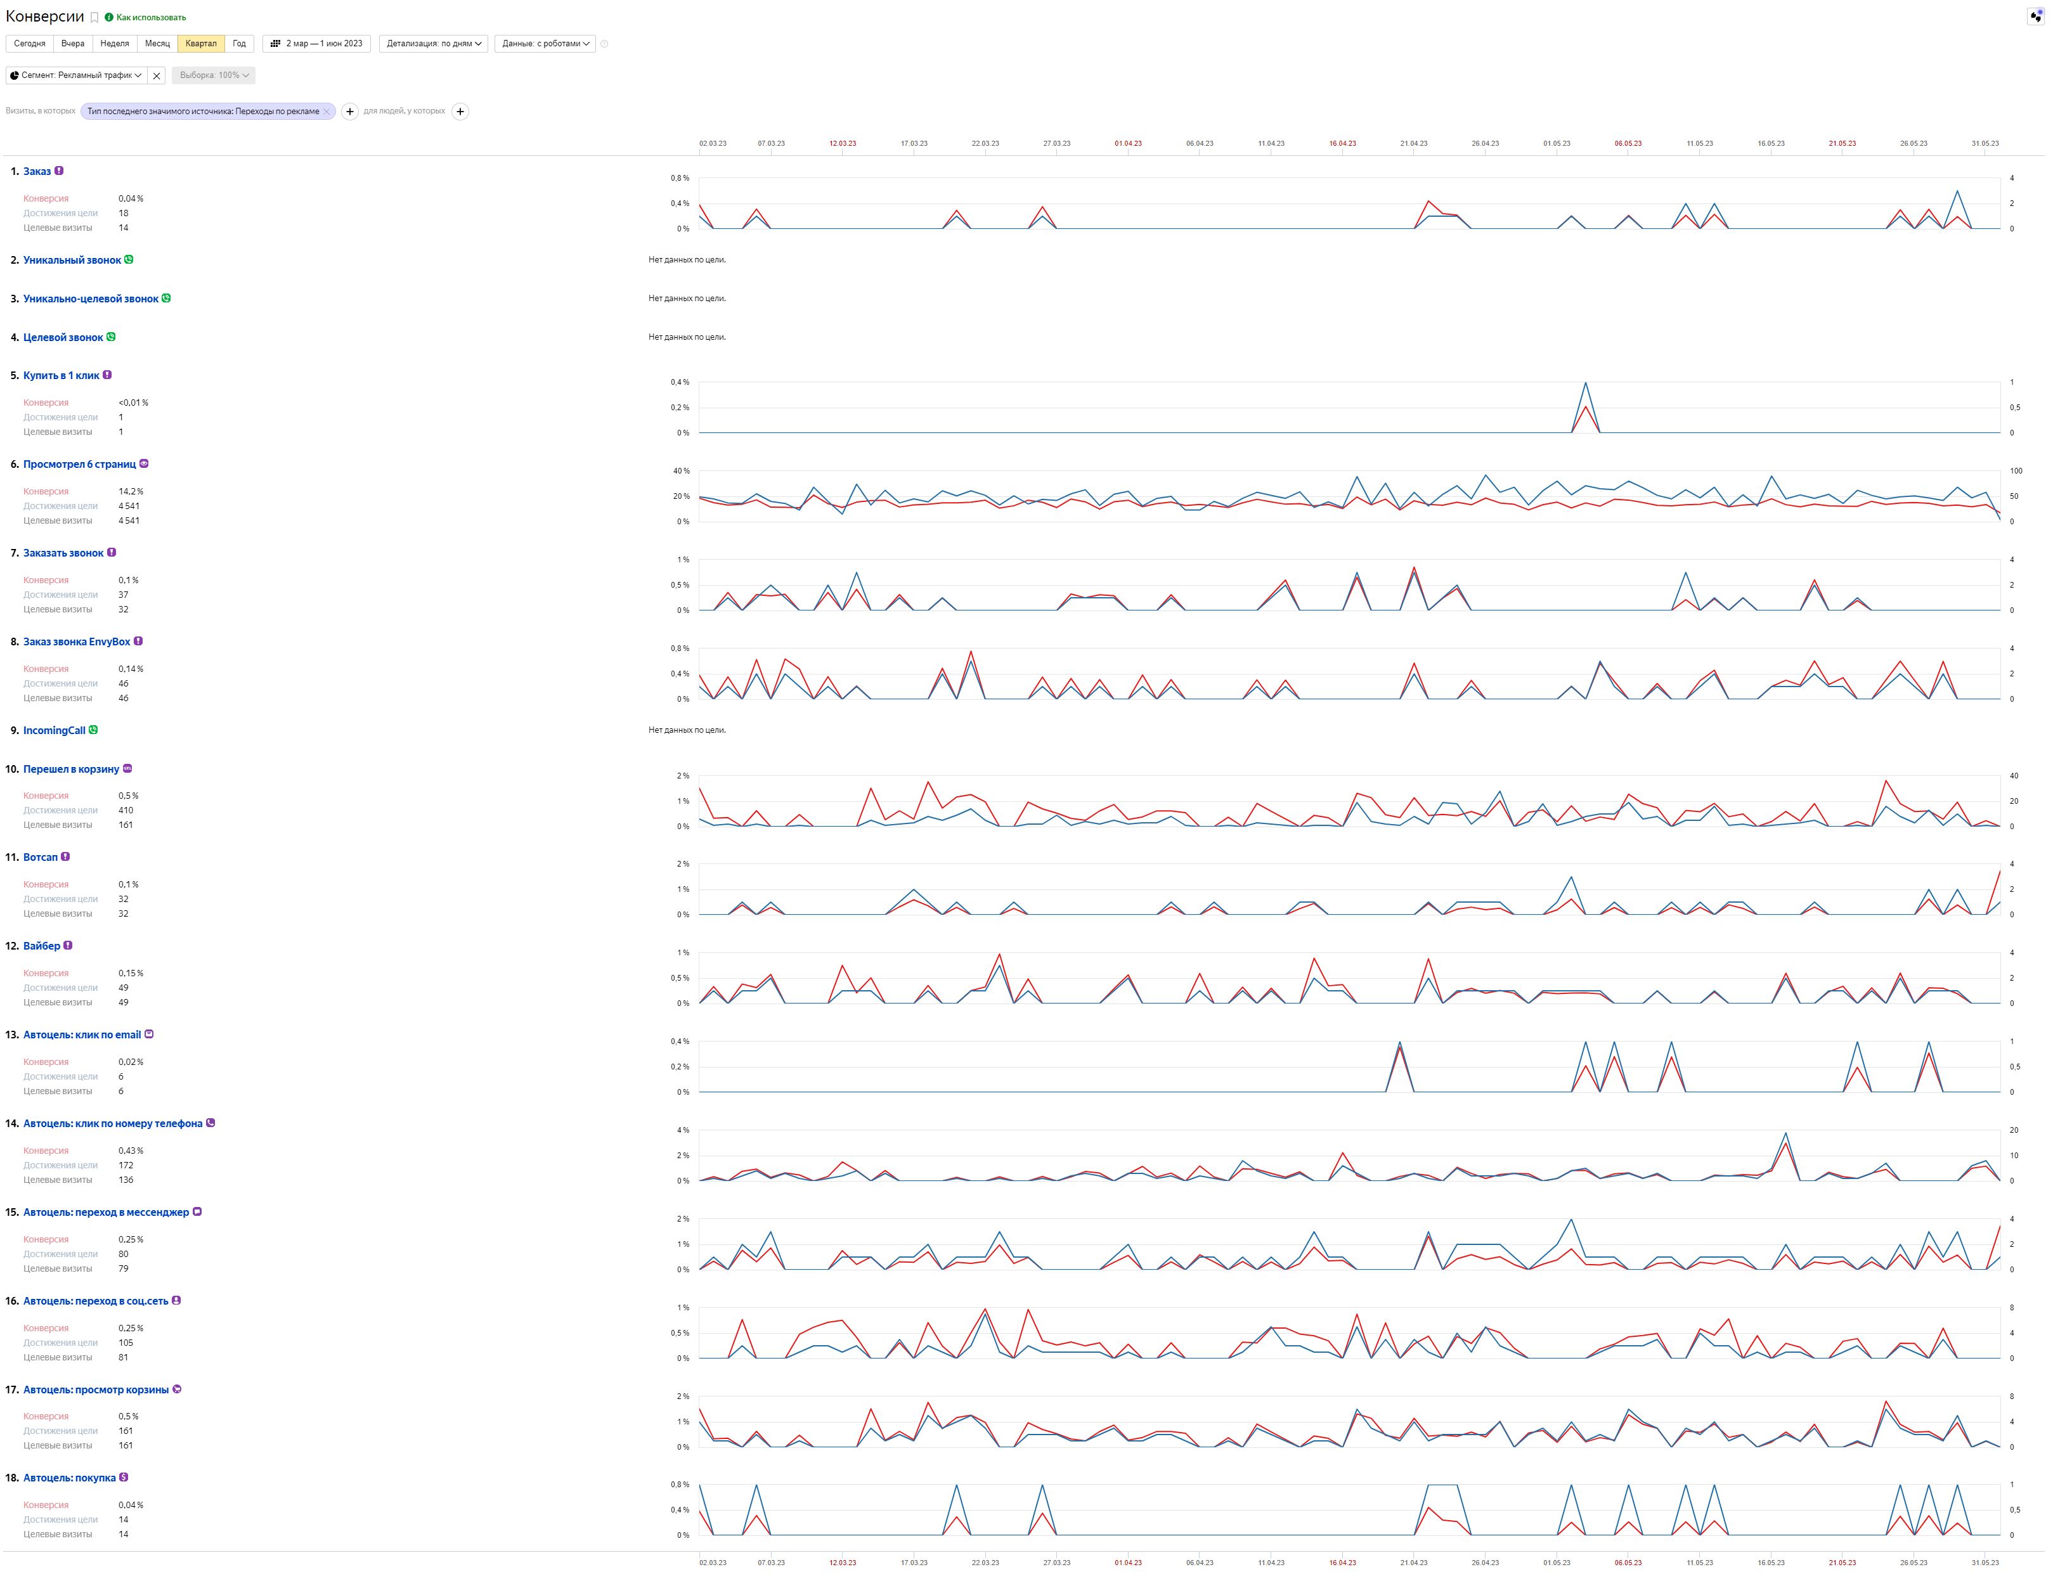Click the chat icon beside переход в мессенджер

pyautogui.click(x=198, y=1211)
